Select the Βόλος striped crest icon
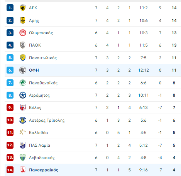Screen dimensions: 181x176 click(x=23, y=107)
